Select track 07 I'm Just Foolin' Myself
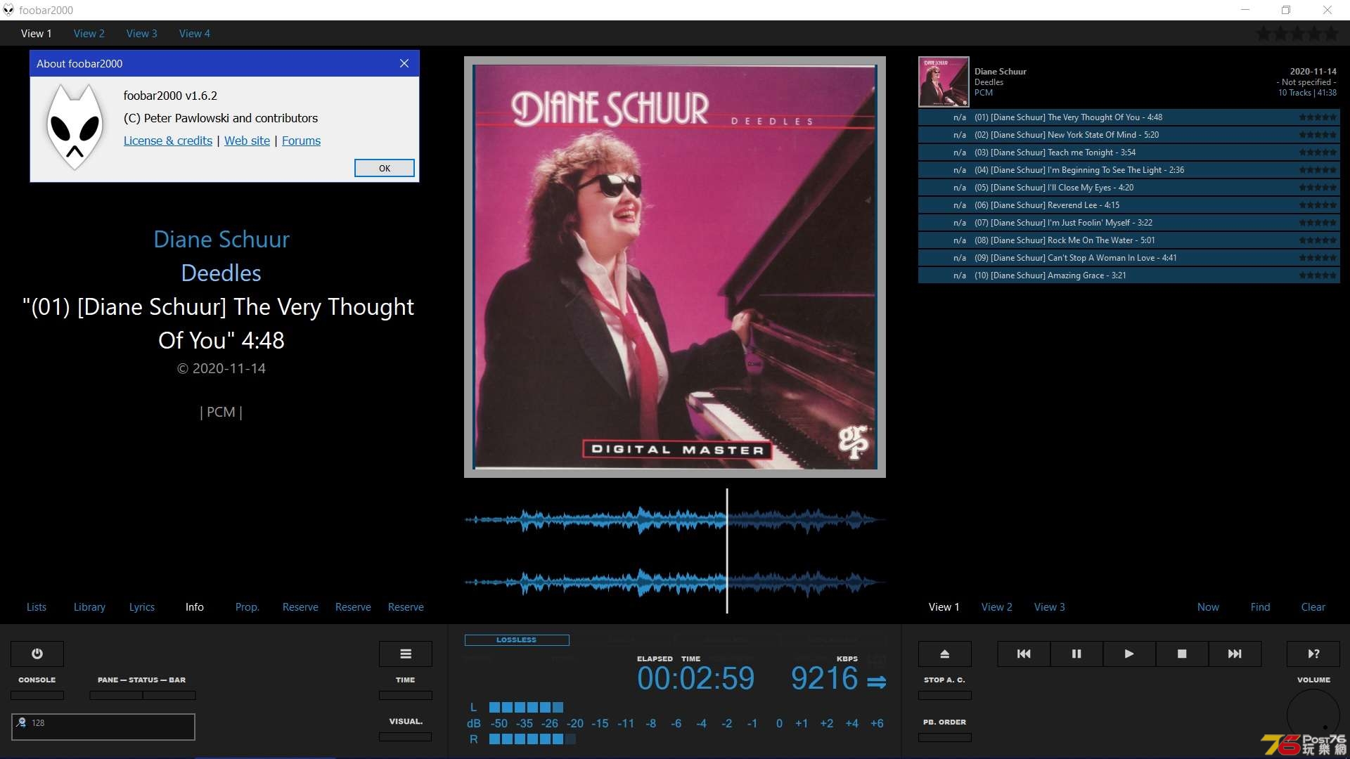Screen dimensions: 1350x759 (1129, 223)
